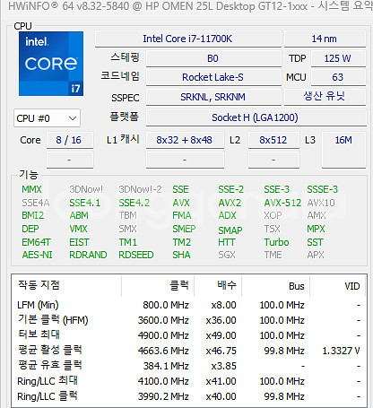Screen dimensions: 373x408
Task: Select the B0 stepping value
Action: 213,58
